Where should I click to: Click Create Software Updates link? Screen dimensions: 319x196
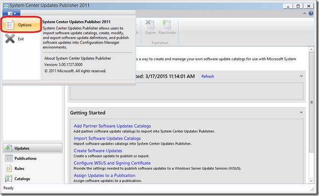click(x=98, y=151)
